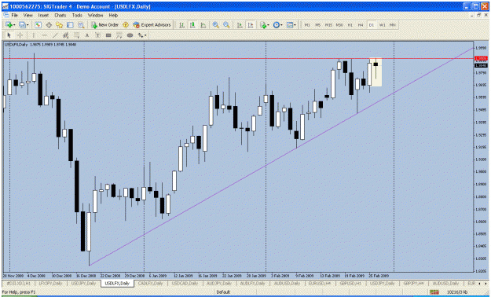Open the File menu

coord(14,15)
